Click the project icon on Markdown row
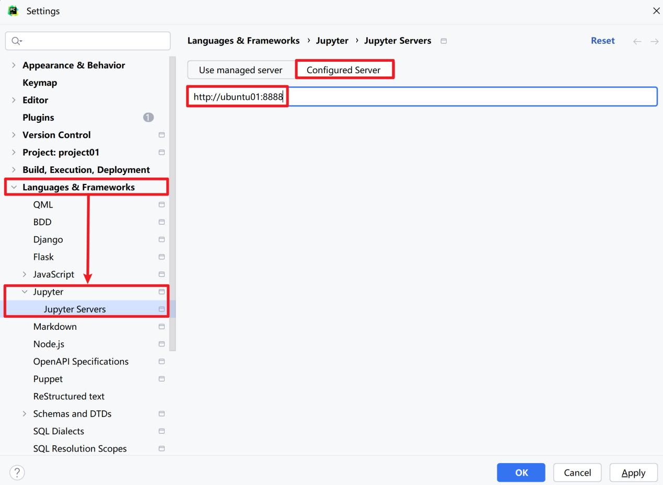The width and height of the screenshot is (663, 485). coord(161,327)
